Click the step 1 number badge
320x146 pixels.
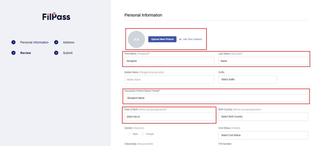coord(14,42)
